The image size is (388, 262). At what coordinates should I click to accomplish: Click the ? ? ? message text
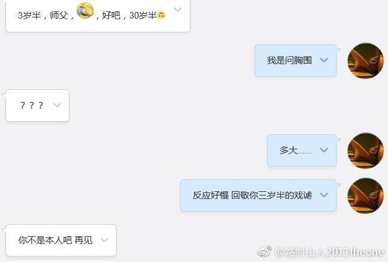click(31, 106)
